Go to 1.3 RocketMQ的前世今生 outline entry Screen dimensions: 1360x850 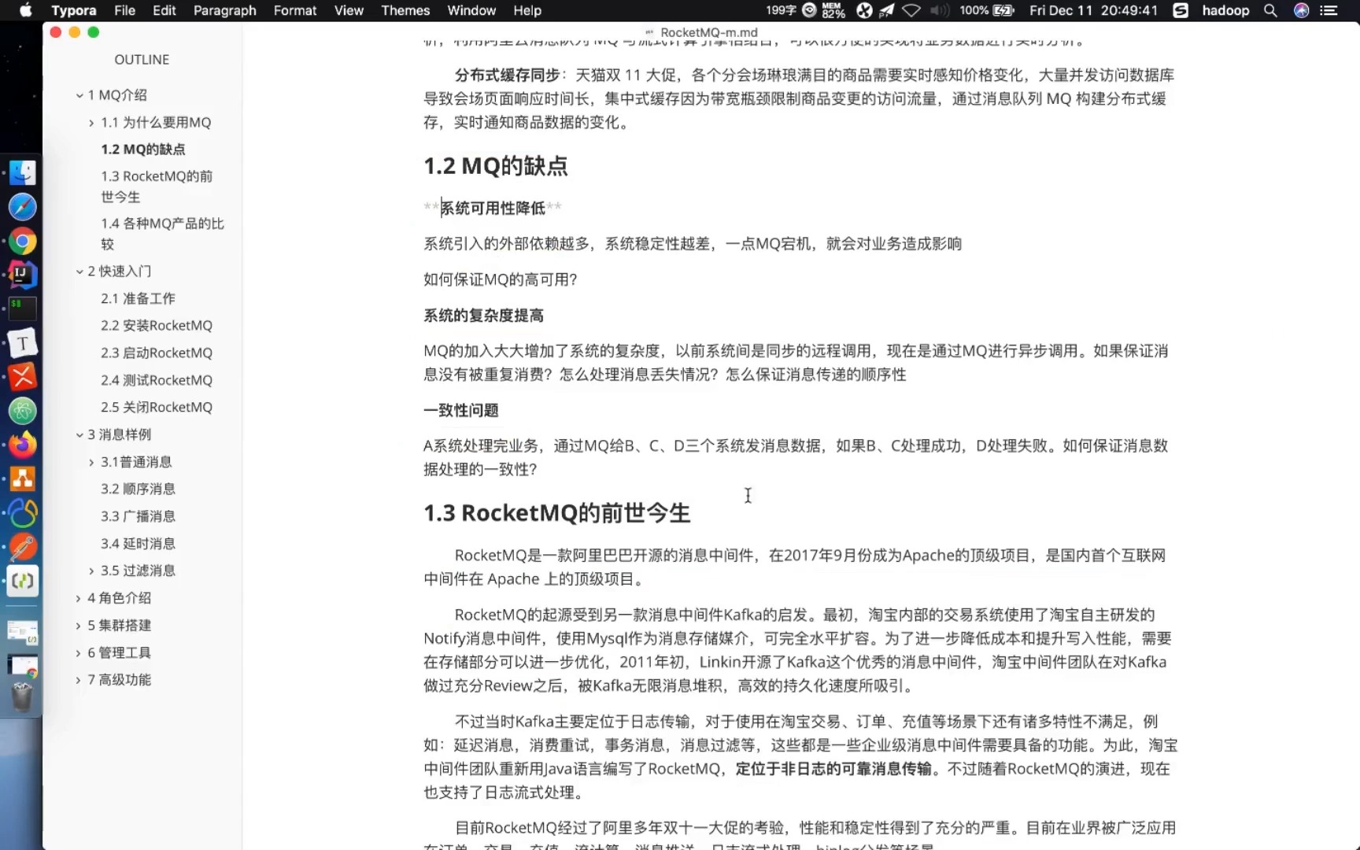point(157,187)
